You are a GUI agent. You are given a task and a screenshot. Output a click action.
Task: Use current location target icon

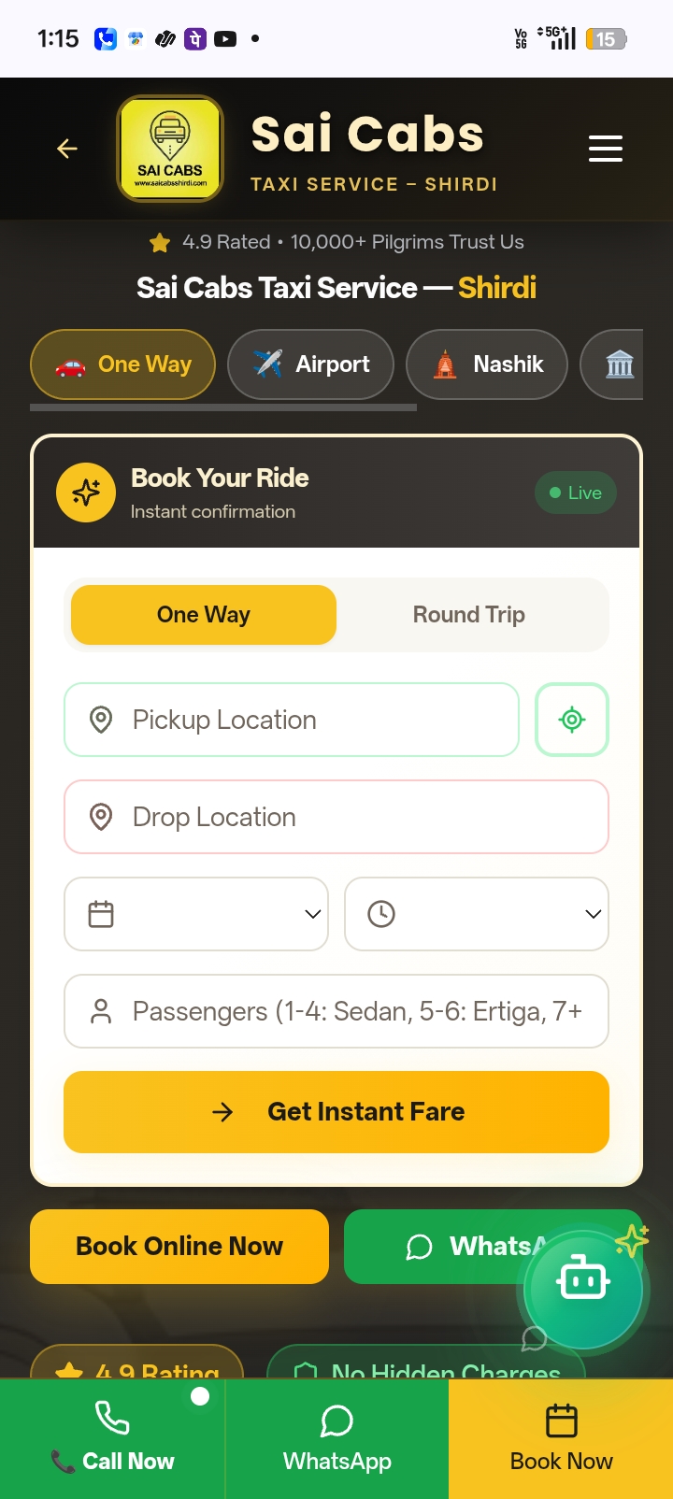tap(572, 720)
